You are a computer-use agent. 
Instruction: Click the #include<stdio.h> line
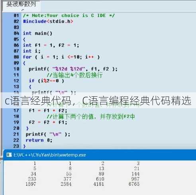pyautogui.click(x=48, y=21)
